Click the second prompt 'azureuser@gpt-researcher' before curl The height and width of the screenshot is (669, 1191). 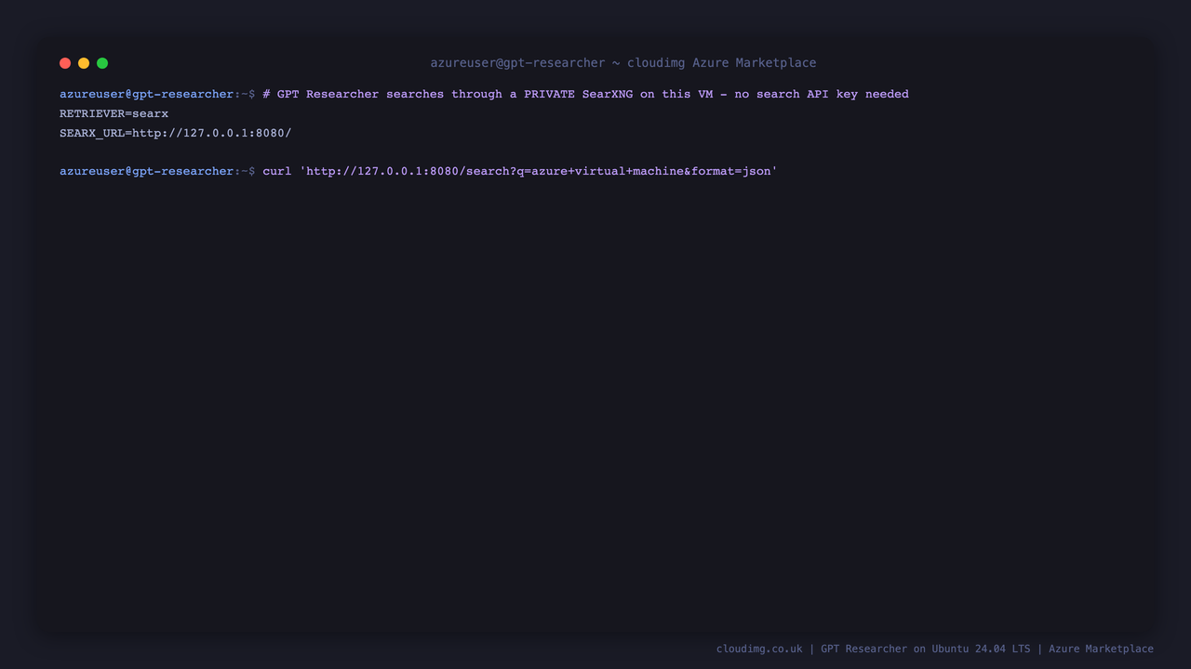(147, 171)
